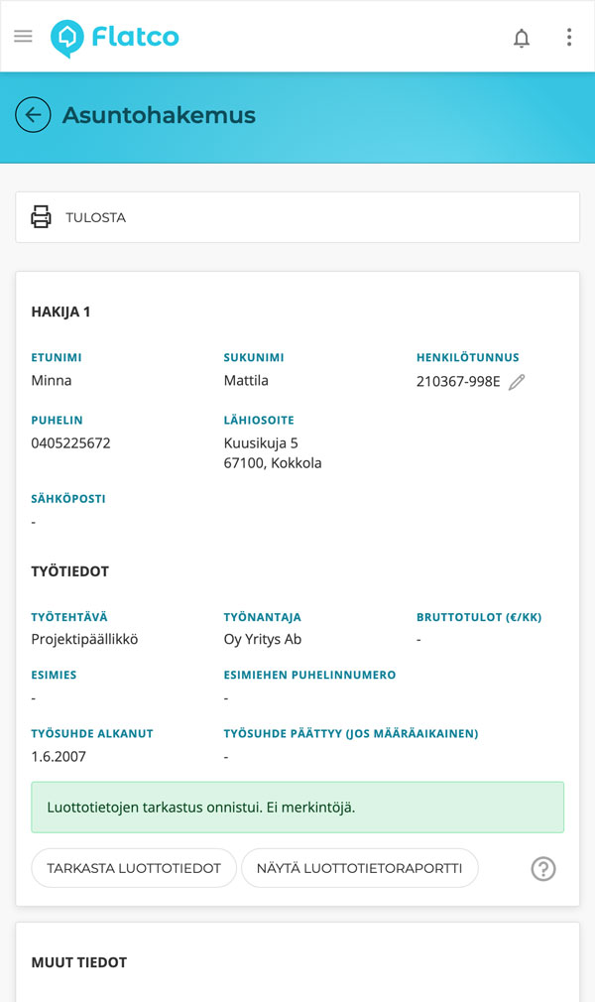This screenshot has height=1002, width=595.
Task: Click the Flatco logo
Action: point(115,38)
